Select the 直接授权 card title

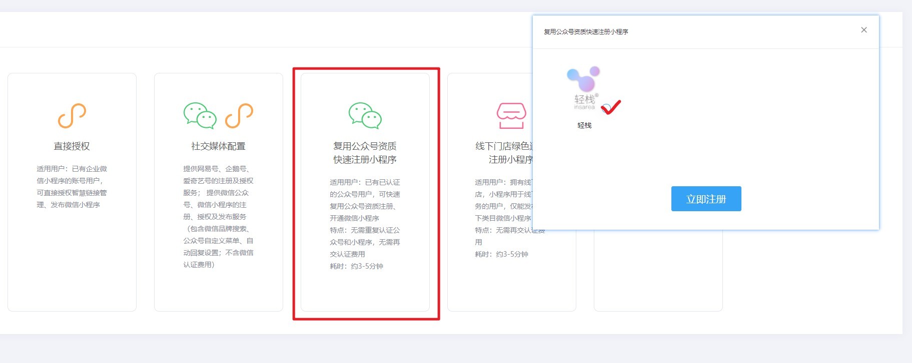click(72, 146)
